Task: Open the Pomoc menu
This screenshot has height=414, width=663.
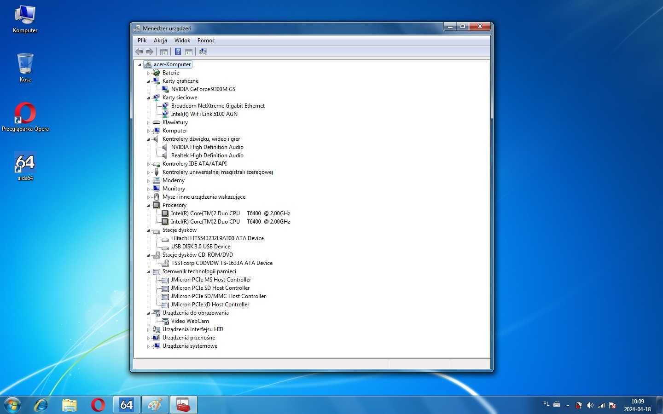Action: (206, 40)
